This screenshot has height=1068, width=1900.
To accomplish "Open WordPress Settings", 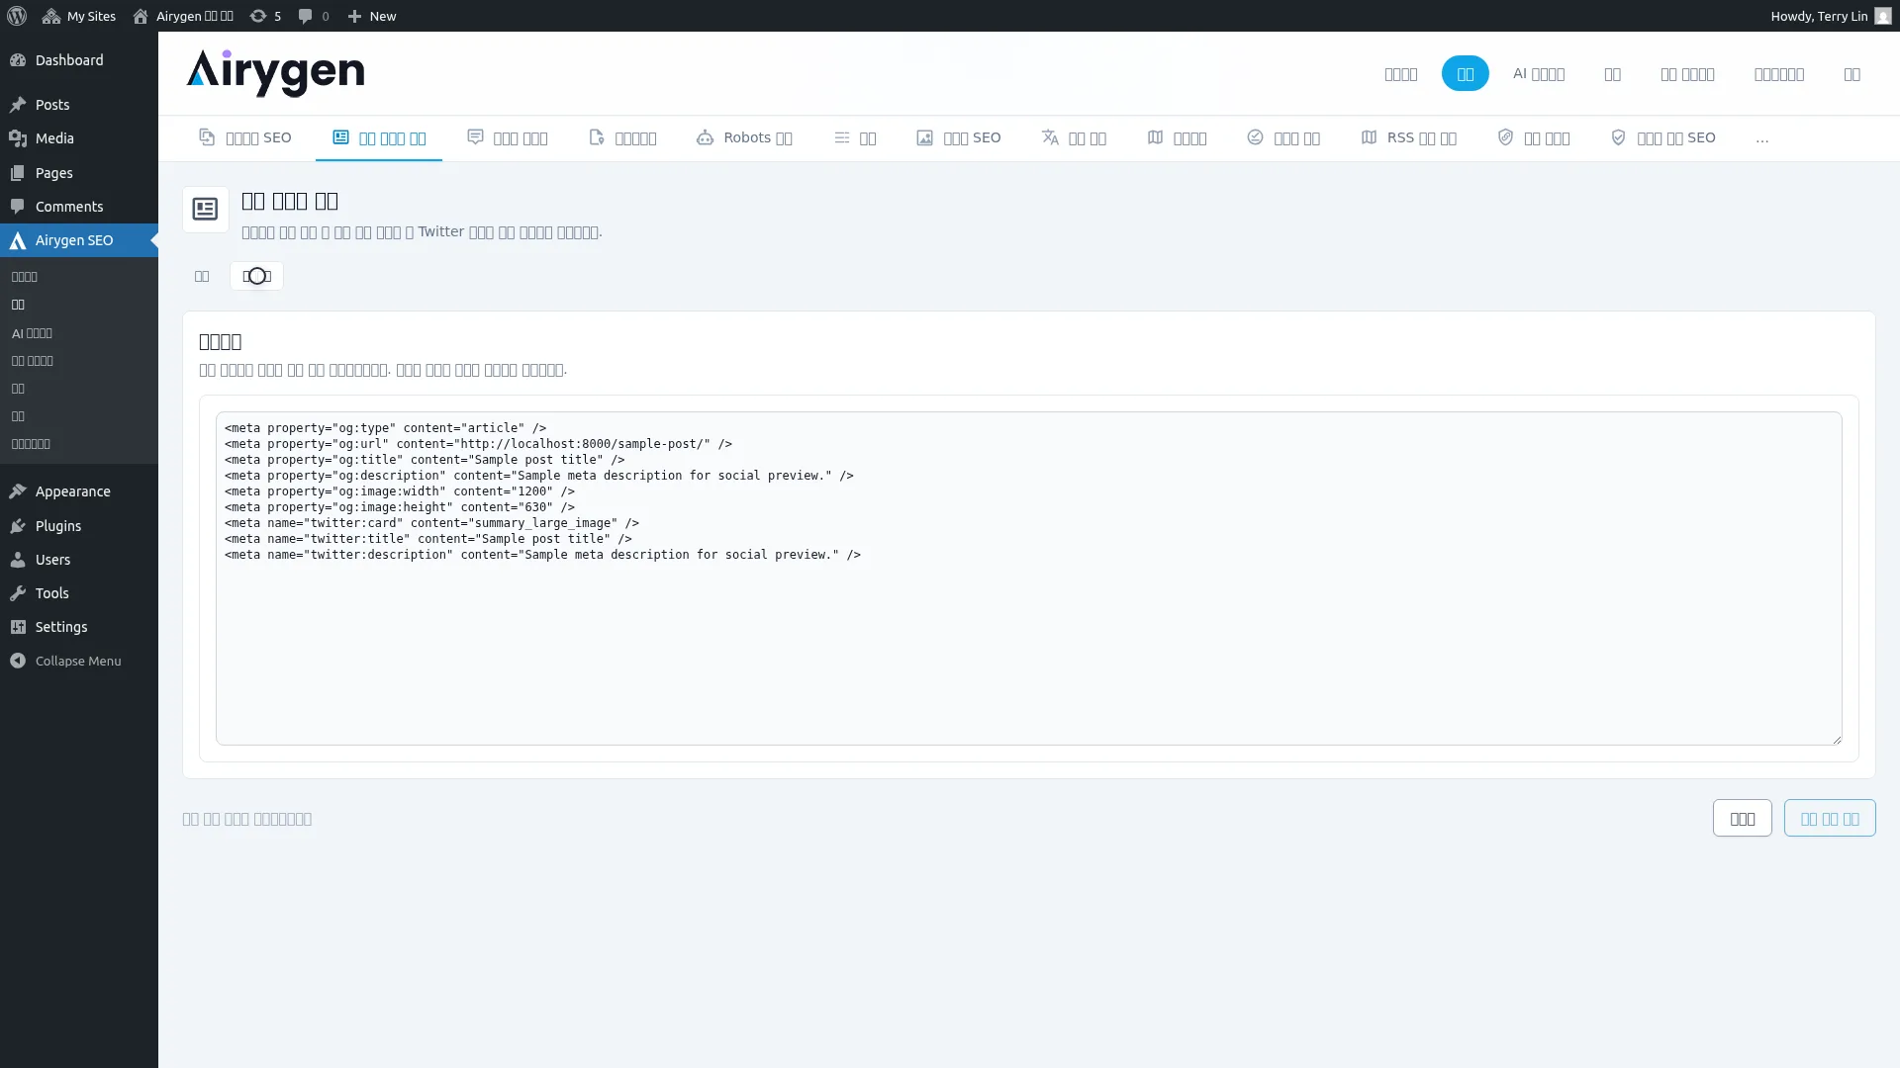I will [79, 627].
